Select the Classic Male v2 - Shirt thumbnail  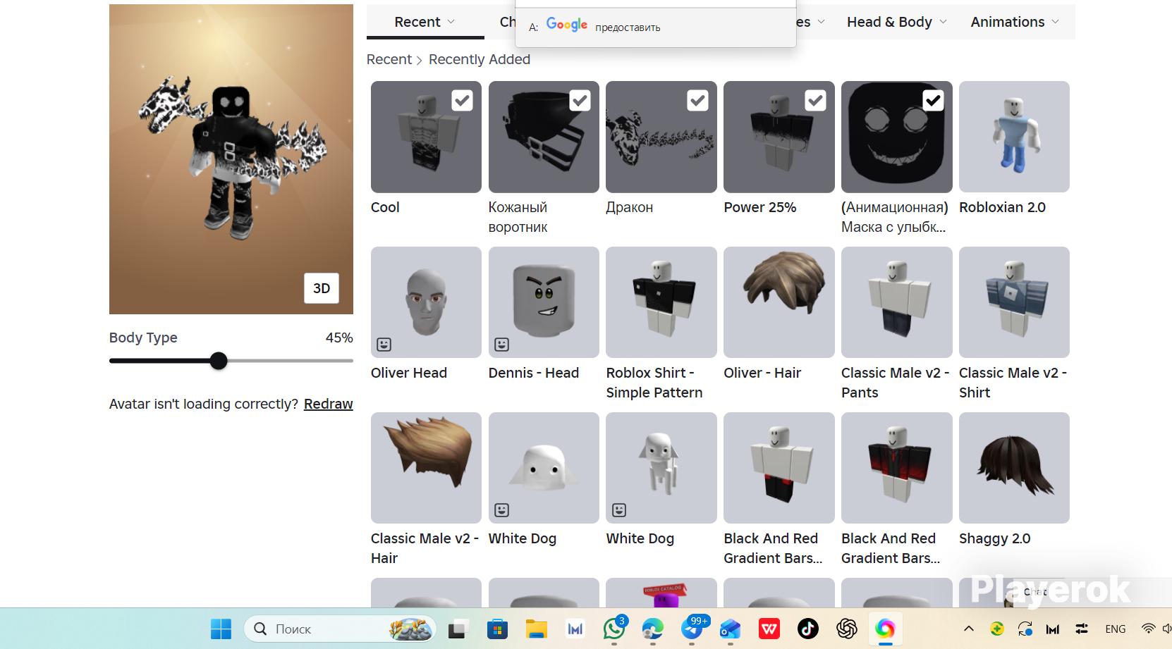(x=1014, y=302)
